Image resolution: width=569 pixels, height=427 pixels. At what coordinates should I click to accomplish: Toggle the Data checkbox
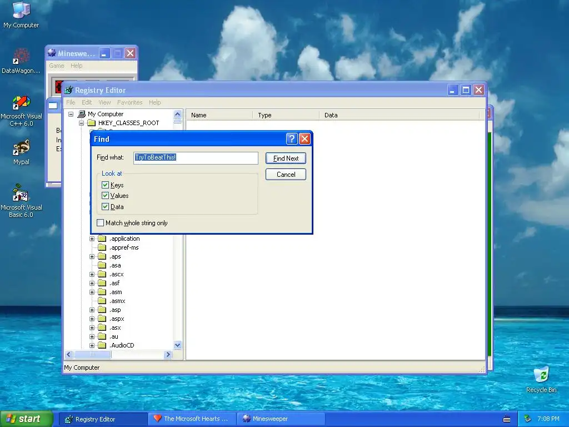[105, 207]
